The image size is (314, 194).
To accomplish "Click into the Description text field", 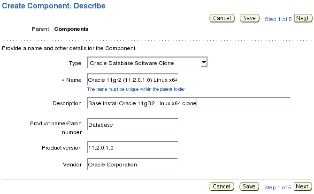I will 189,103.
